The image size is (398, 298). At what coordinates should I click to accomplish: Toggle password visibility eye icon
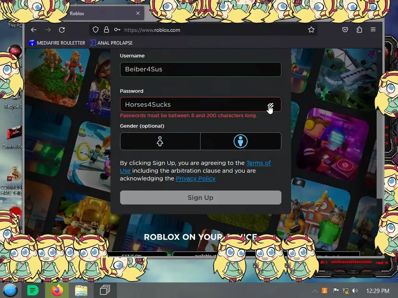(x=271, y=105)
